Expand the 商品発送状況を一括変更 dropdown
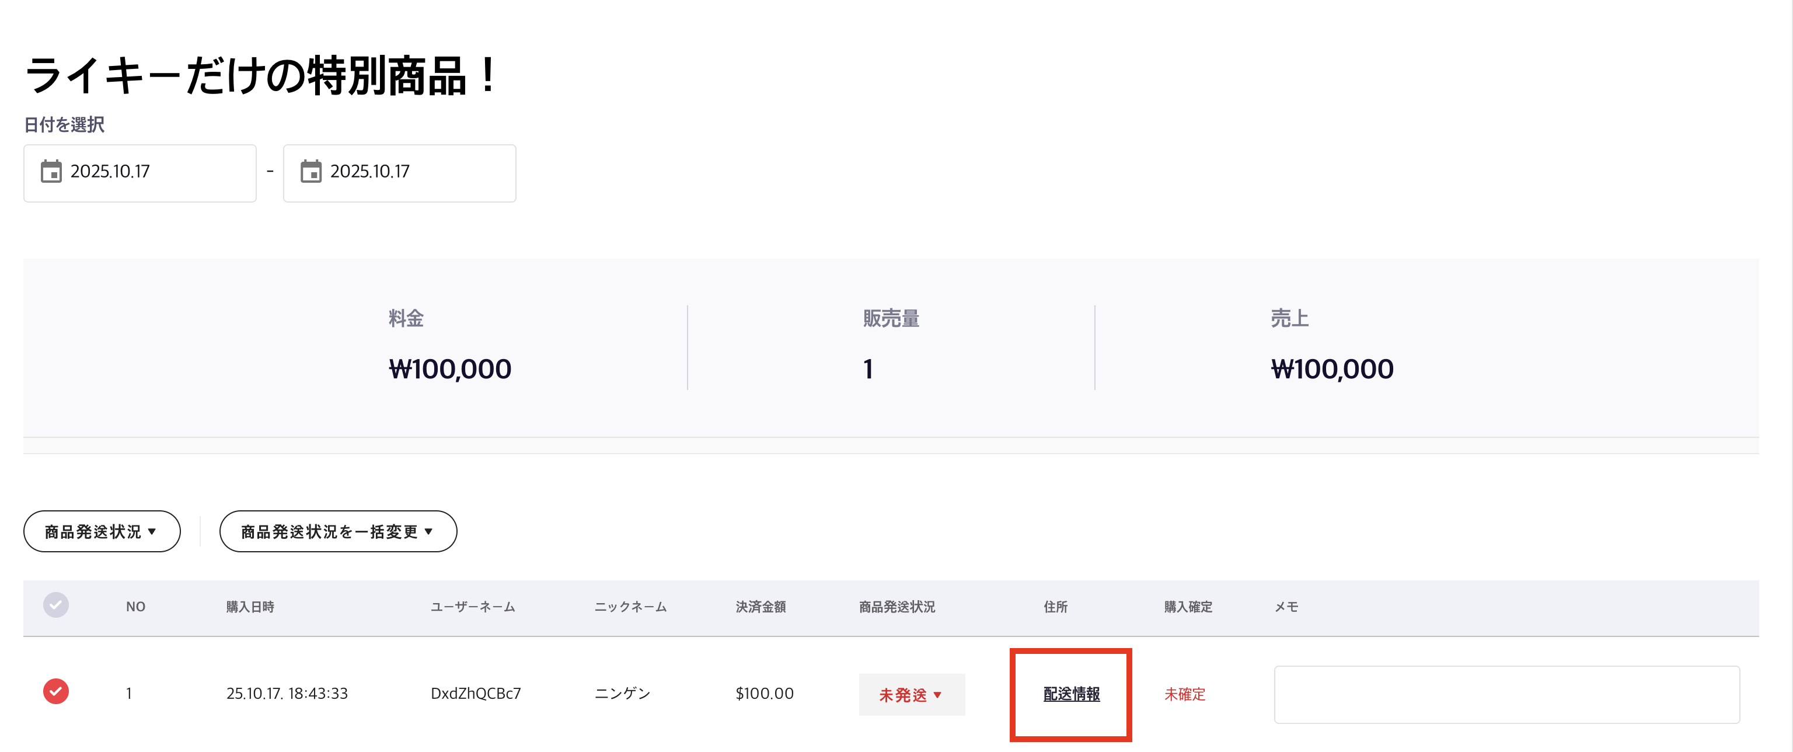 337,532
